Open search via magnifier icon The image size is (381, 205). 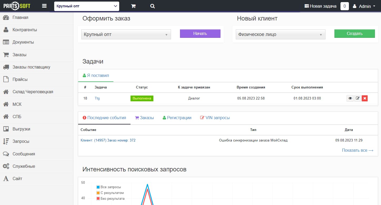click(152, 6)
